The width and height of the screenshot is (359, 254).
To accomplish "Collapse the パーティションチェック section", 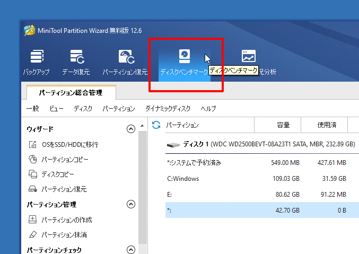I will [x=131, y=249].
